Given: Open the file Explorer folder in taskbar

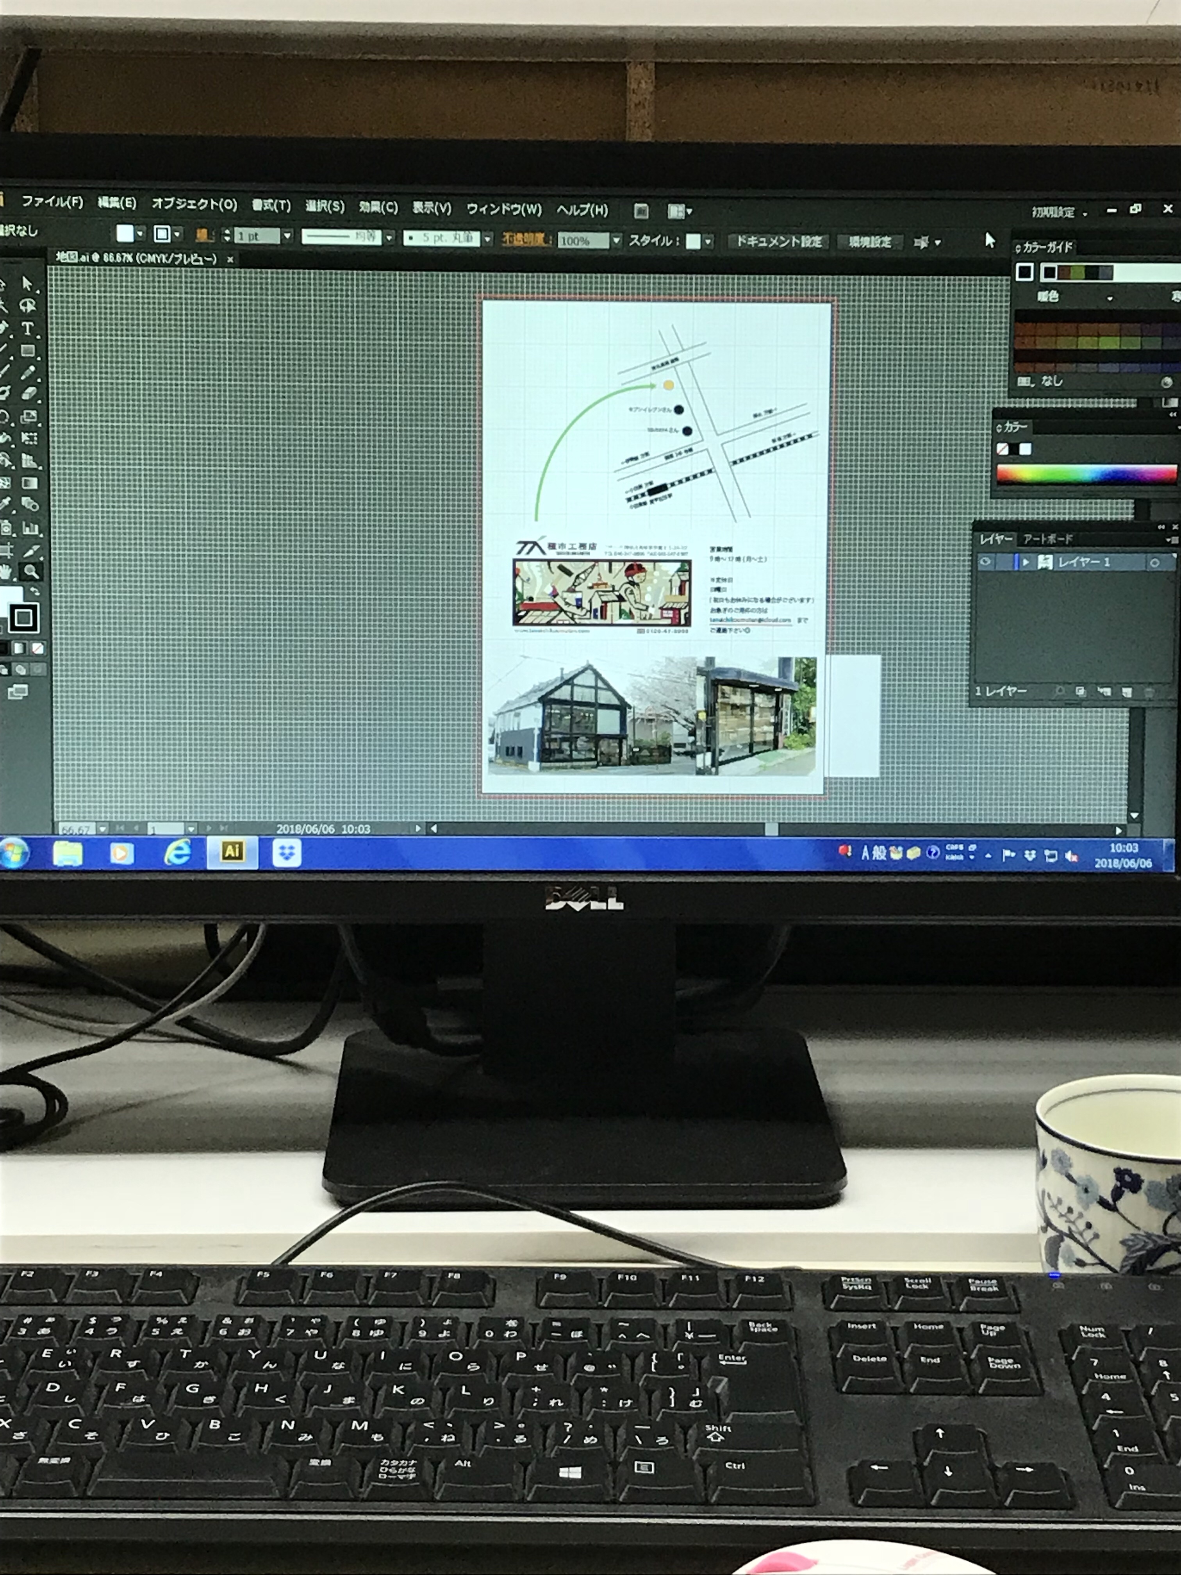Looking at the screenshot, I should [x=68, y=853].
